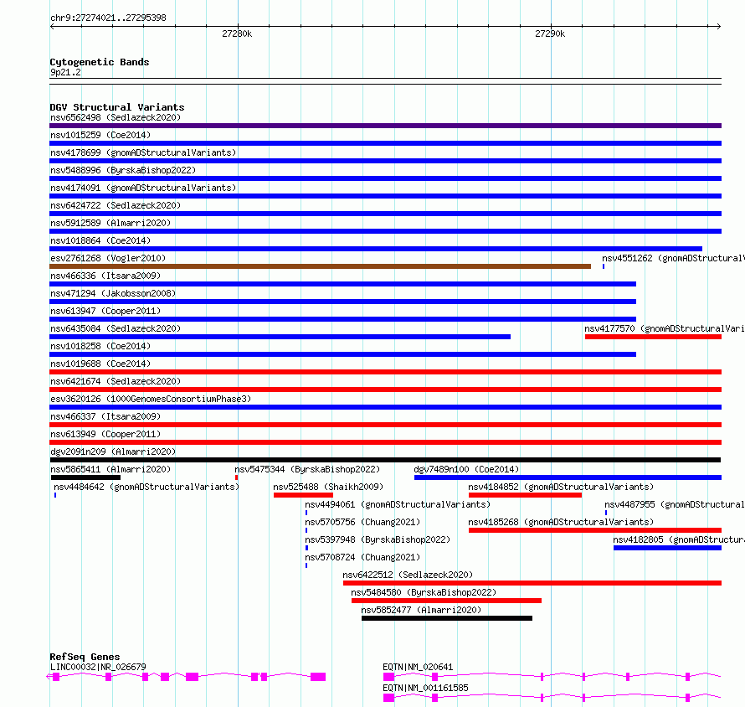Click the nsv6435084 (Sedlazeck2020) blue bar
This screenshot has width=745, height=707.
tap(280, 337)
